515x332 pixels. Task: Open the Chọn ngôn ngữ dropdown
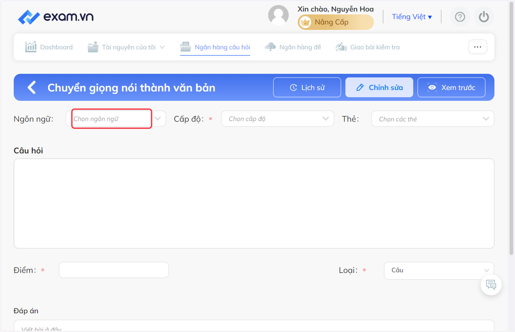(116, 119)
